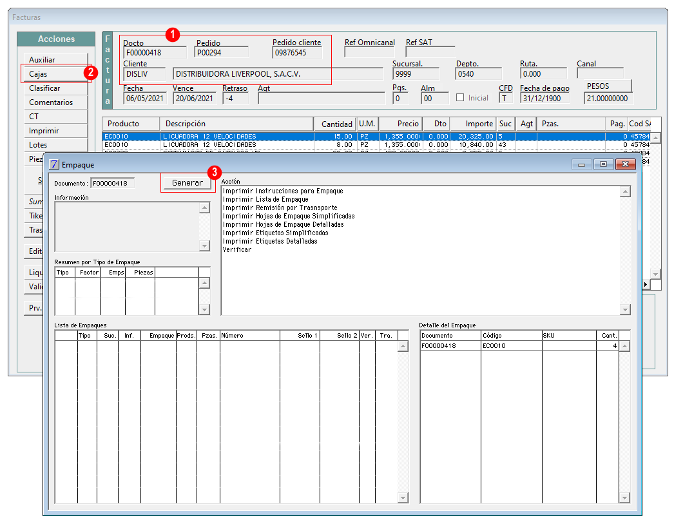Click the Empaque window title icon
The width and height of the screenshot is (674, 520).
pyautogui.click(x=53, y=164)
